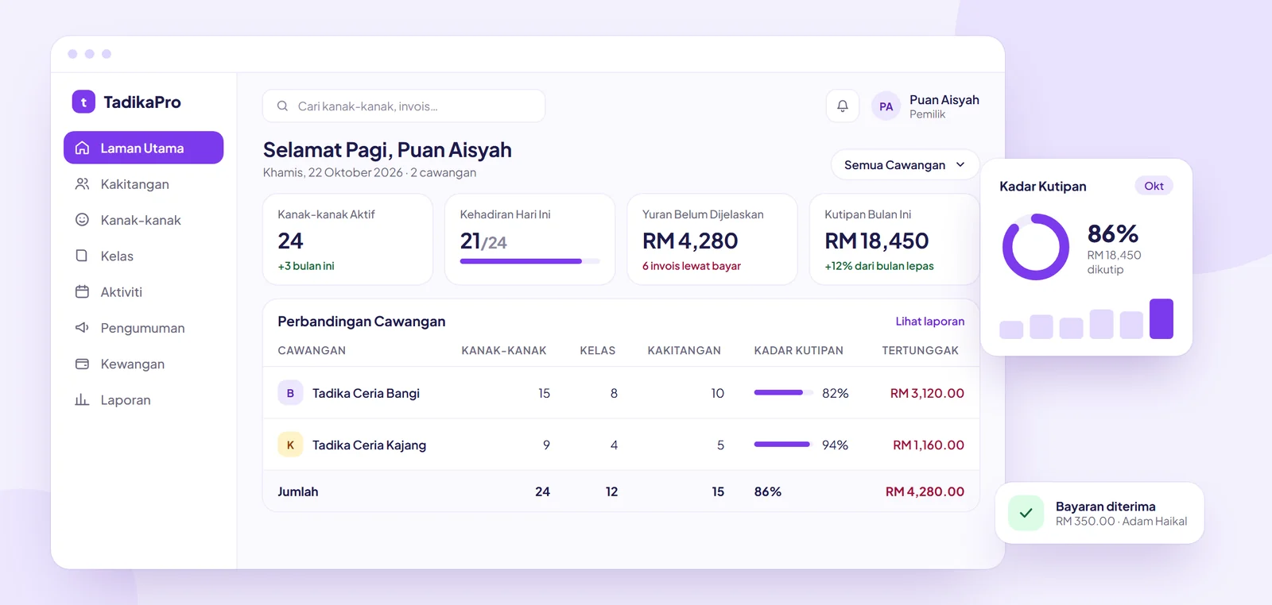Viewport: 1272px width, 605px height.
Task: Click the Bayaran diterima notification title
Action: coord(1106,507)
